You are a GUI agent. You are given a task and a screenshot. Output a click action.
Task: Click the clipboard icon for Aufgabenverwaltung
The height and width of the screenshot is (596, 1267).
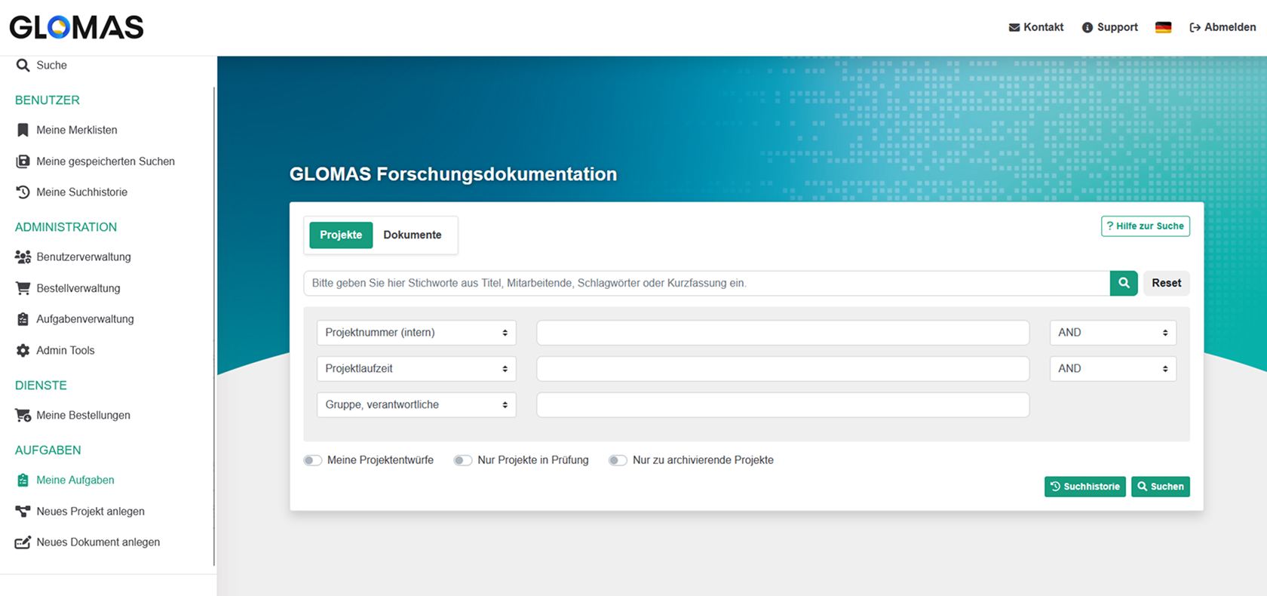coord(23,319)
